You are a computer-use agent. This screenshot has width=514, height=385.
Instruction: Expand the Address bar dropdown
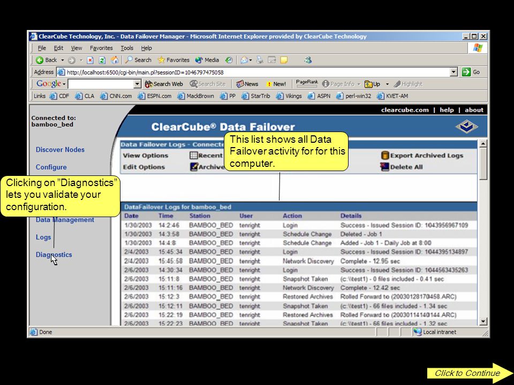(453, 72)
